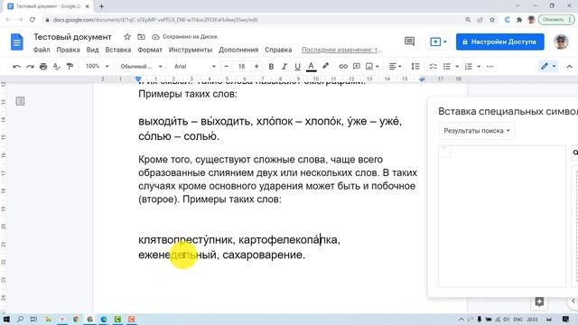Select the paint format tool
This screenshot has height=325, width=578.
pyautogui.click(x=70, y=66)
